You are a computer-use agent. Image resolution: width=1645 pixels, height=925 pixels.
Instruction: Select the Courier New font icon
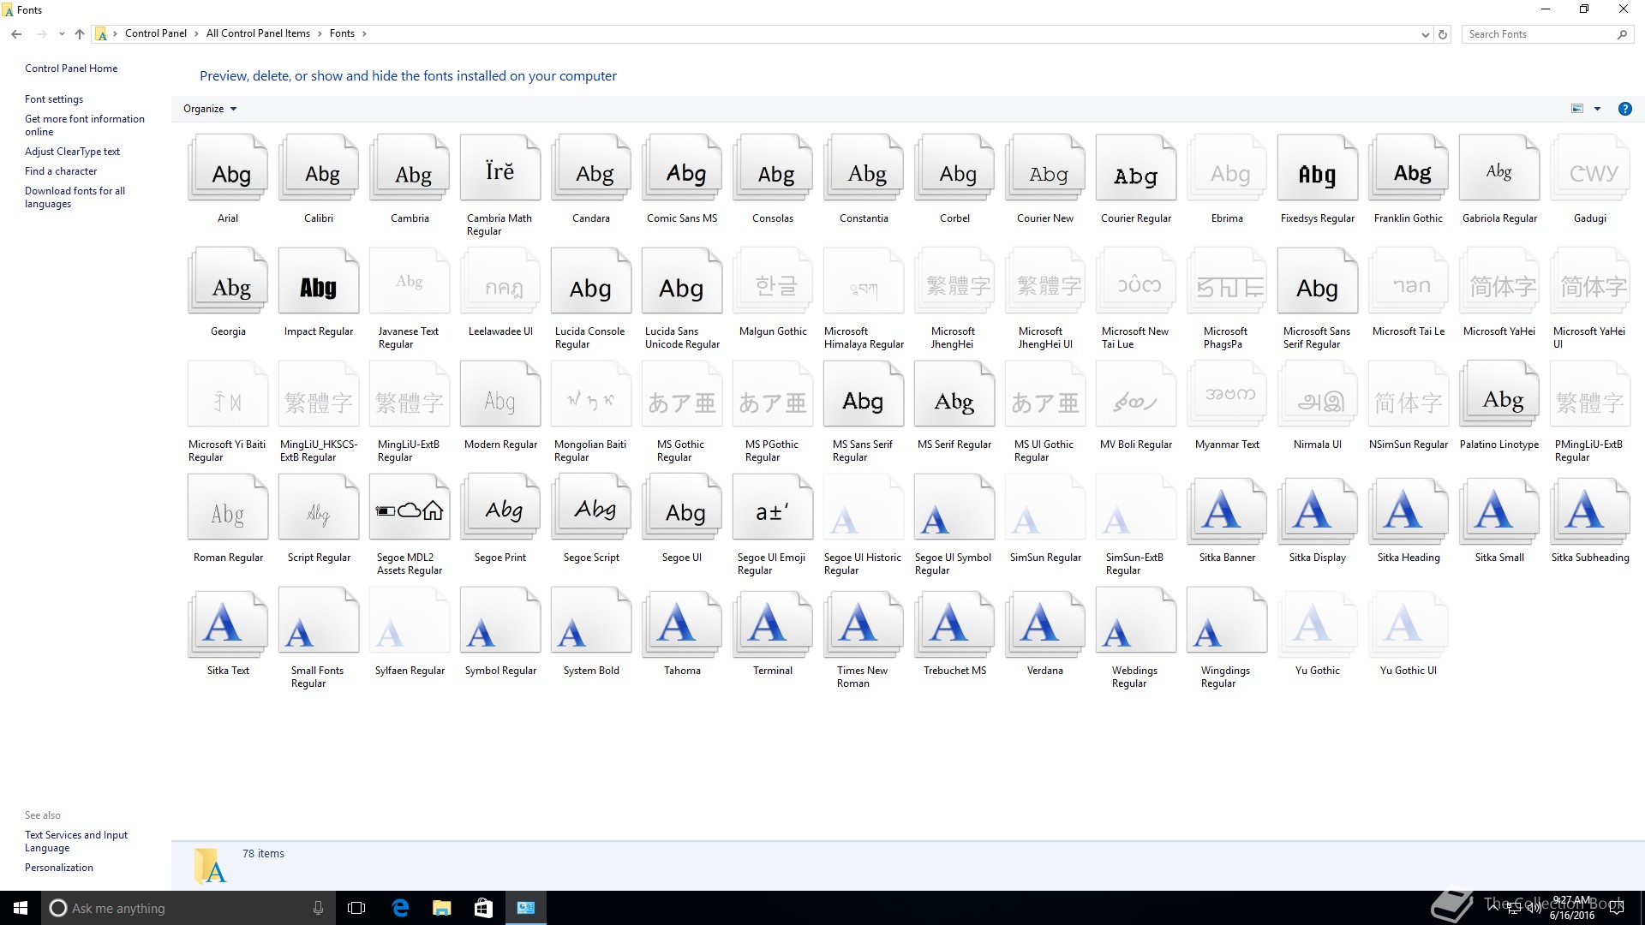coord(1045,169)
